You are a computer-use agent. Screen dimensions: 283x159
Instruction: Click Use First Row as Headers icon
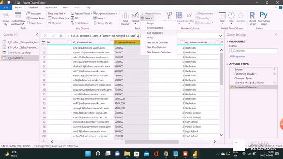[x=18, y=19]
